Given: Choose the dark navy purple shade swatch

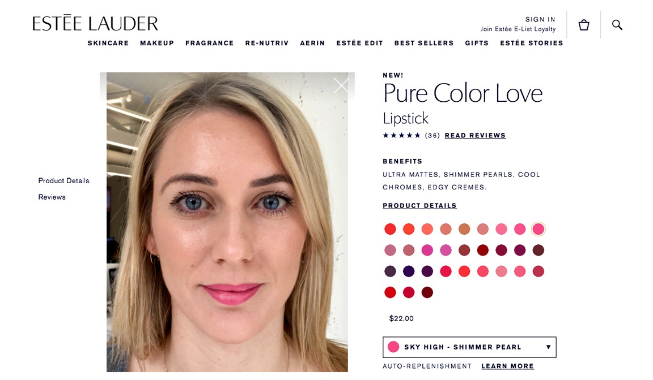Looking at the screenshot, I should pos(409,271).
